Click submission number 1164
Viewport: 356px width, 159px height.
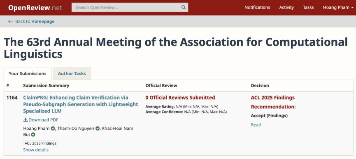(12, 98)
